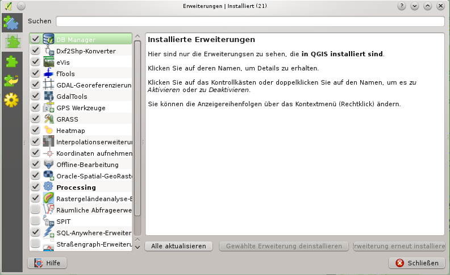Click the GRASS plugin icon
The width and height of the screenshot is (450, 275).
coord(48,119)
